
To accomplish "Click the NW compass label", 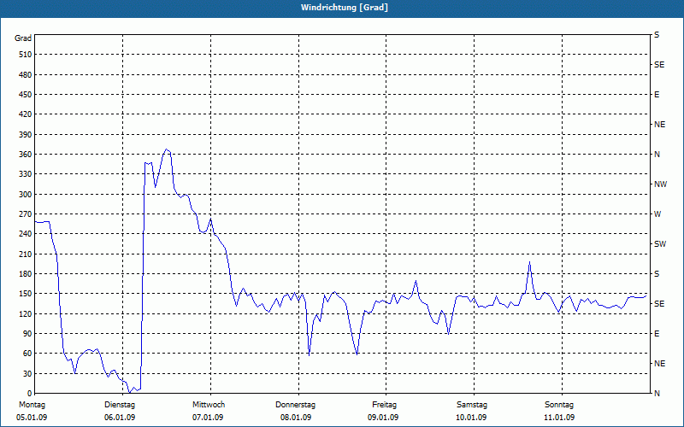I will point(660,184).
